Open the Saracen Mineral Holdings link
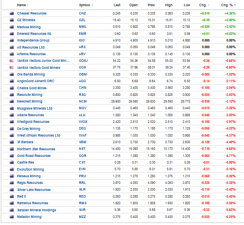 tap(37, 210)
